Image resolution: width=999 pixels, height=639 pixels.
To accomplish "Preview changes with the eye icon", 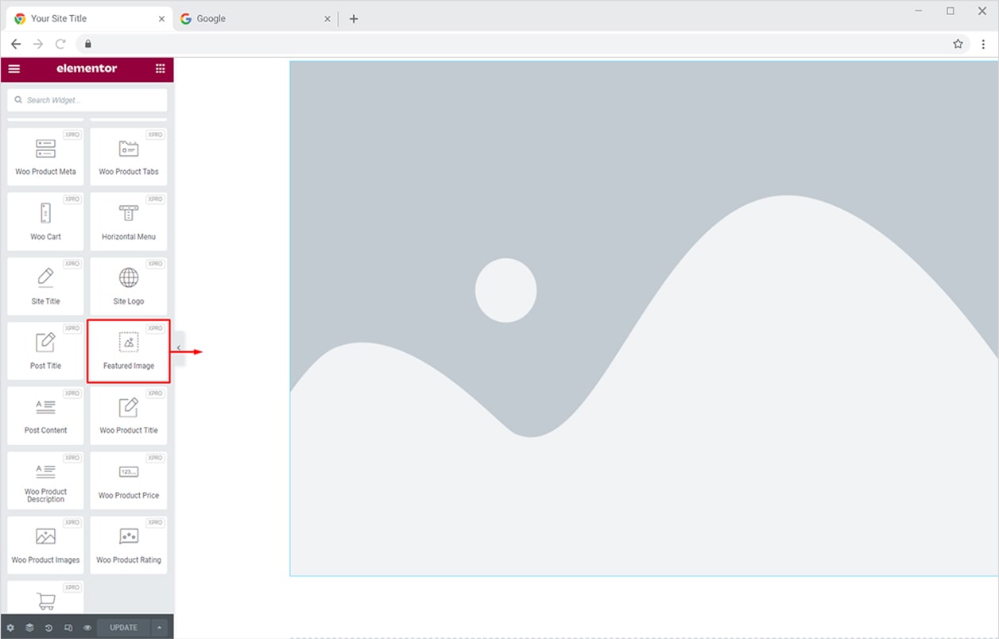I will click(87, 628).
